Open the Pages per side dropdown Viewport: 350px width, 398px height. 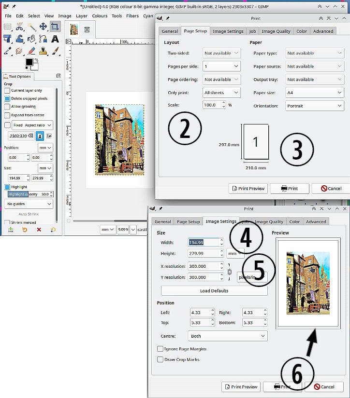point(221,66)
